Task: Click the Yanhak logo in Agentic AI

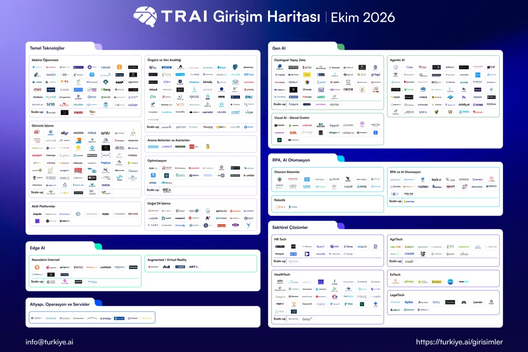Action: pyautogui.click(x=478, y=112)
